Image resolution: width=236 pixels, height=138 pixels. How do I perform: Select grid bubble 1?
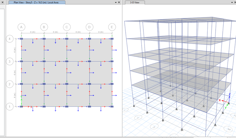10,106
